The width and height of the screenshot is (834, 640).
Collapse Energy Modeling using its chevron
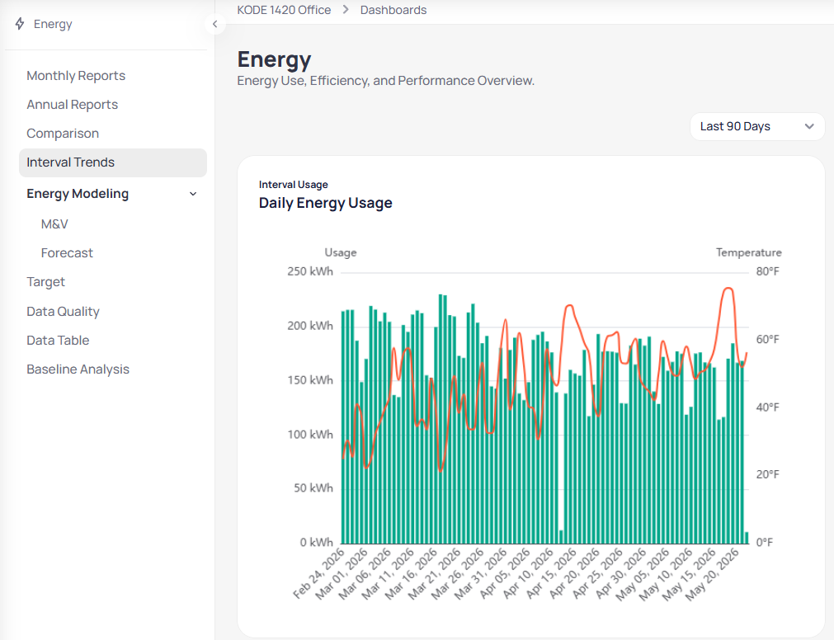click(193, 194)
